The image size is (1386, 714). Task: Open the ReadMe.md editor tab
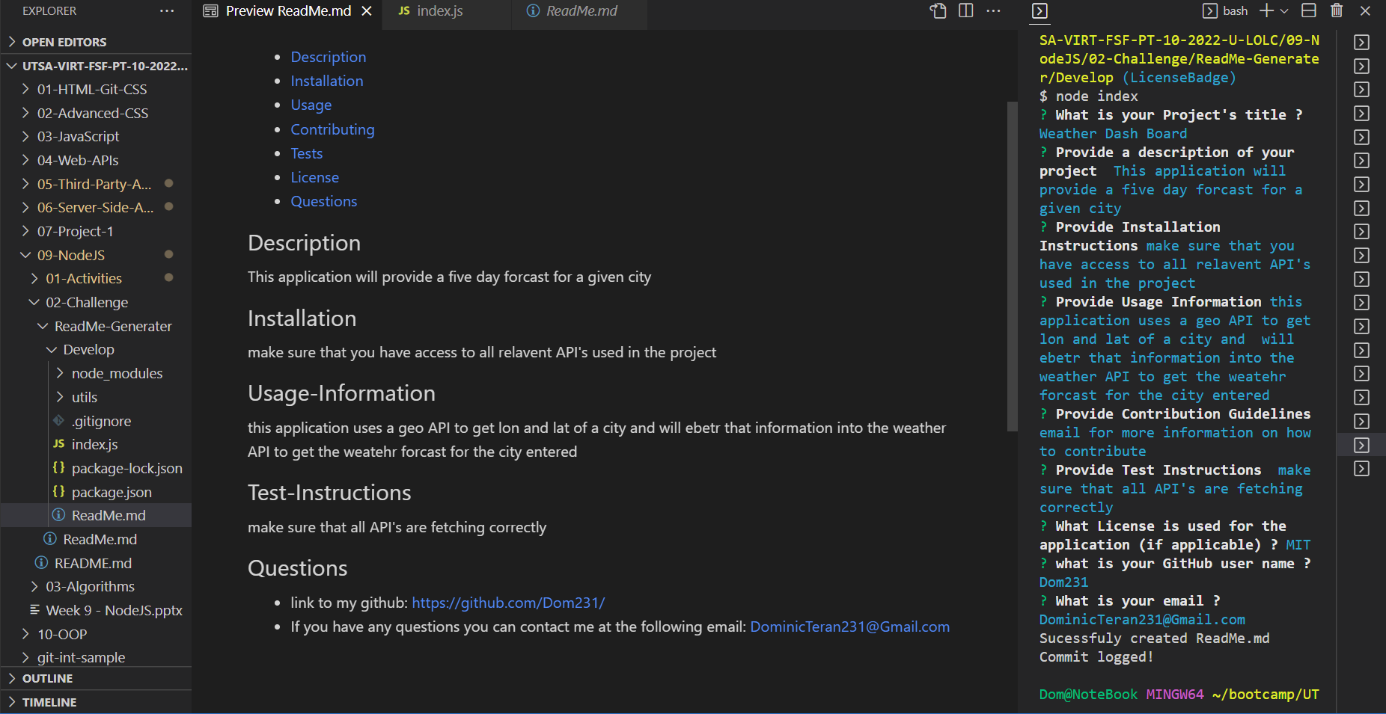pyautogui.click(x=580, y=10)
